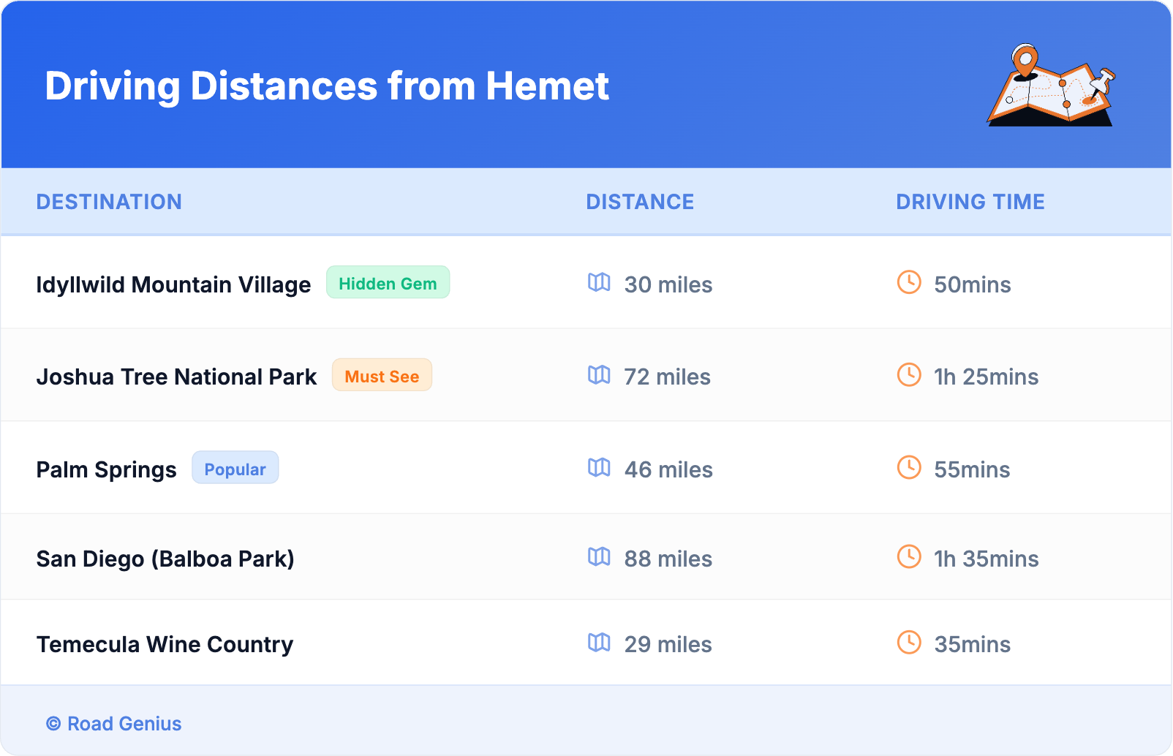Viewport: 1173px width, 756px height.
Task: Click the Distance column header
Action: [640, 202]
